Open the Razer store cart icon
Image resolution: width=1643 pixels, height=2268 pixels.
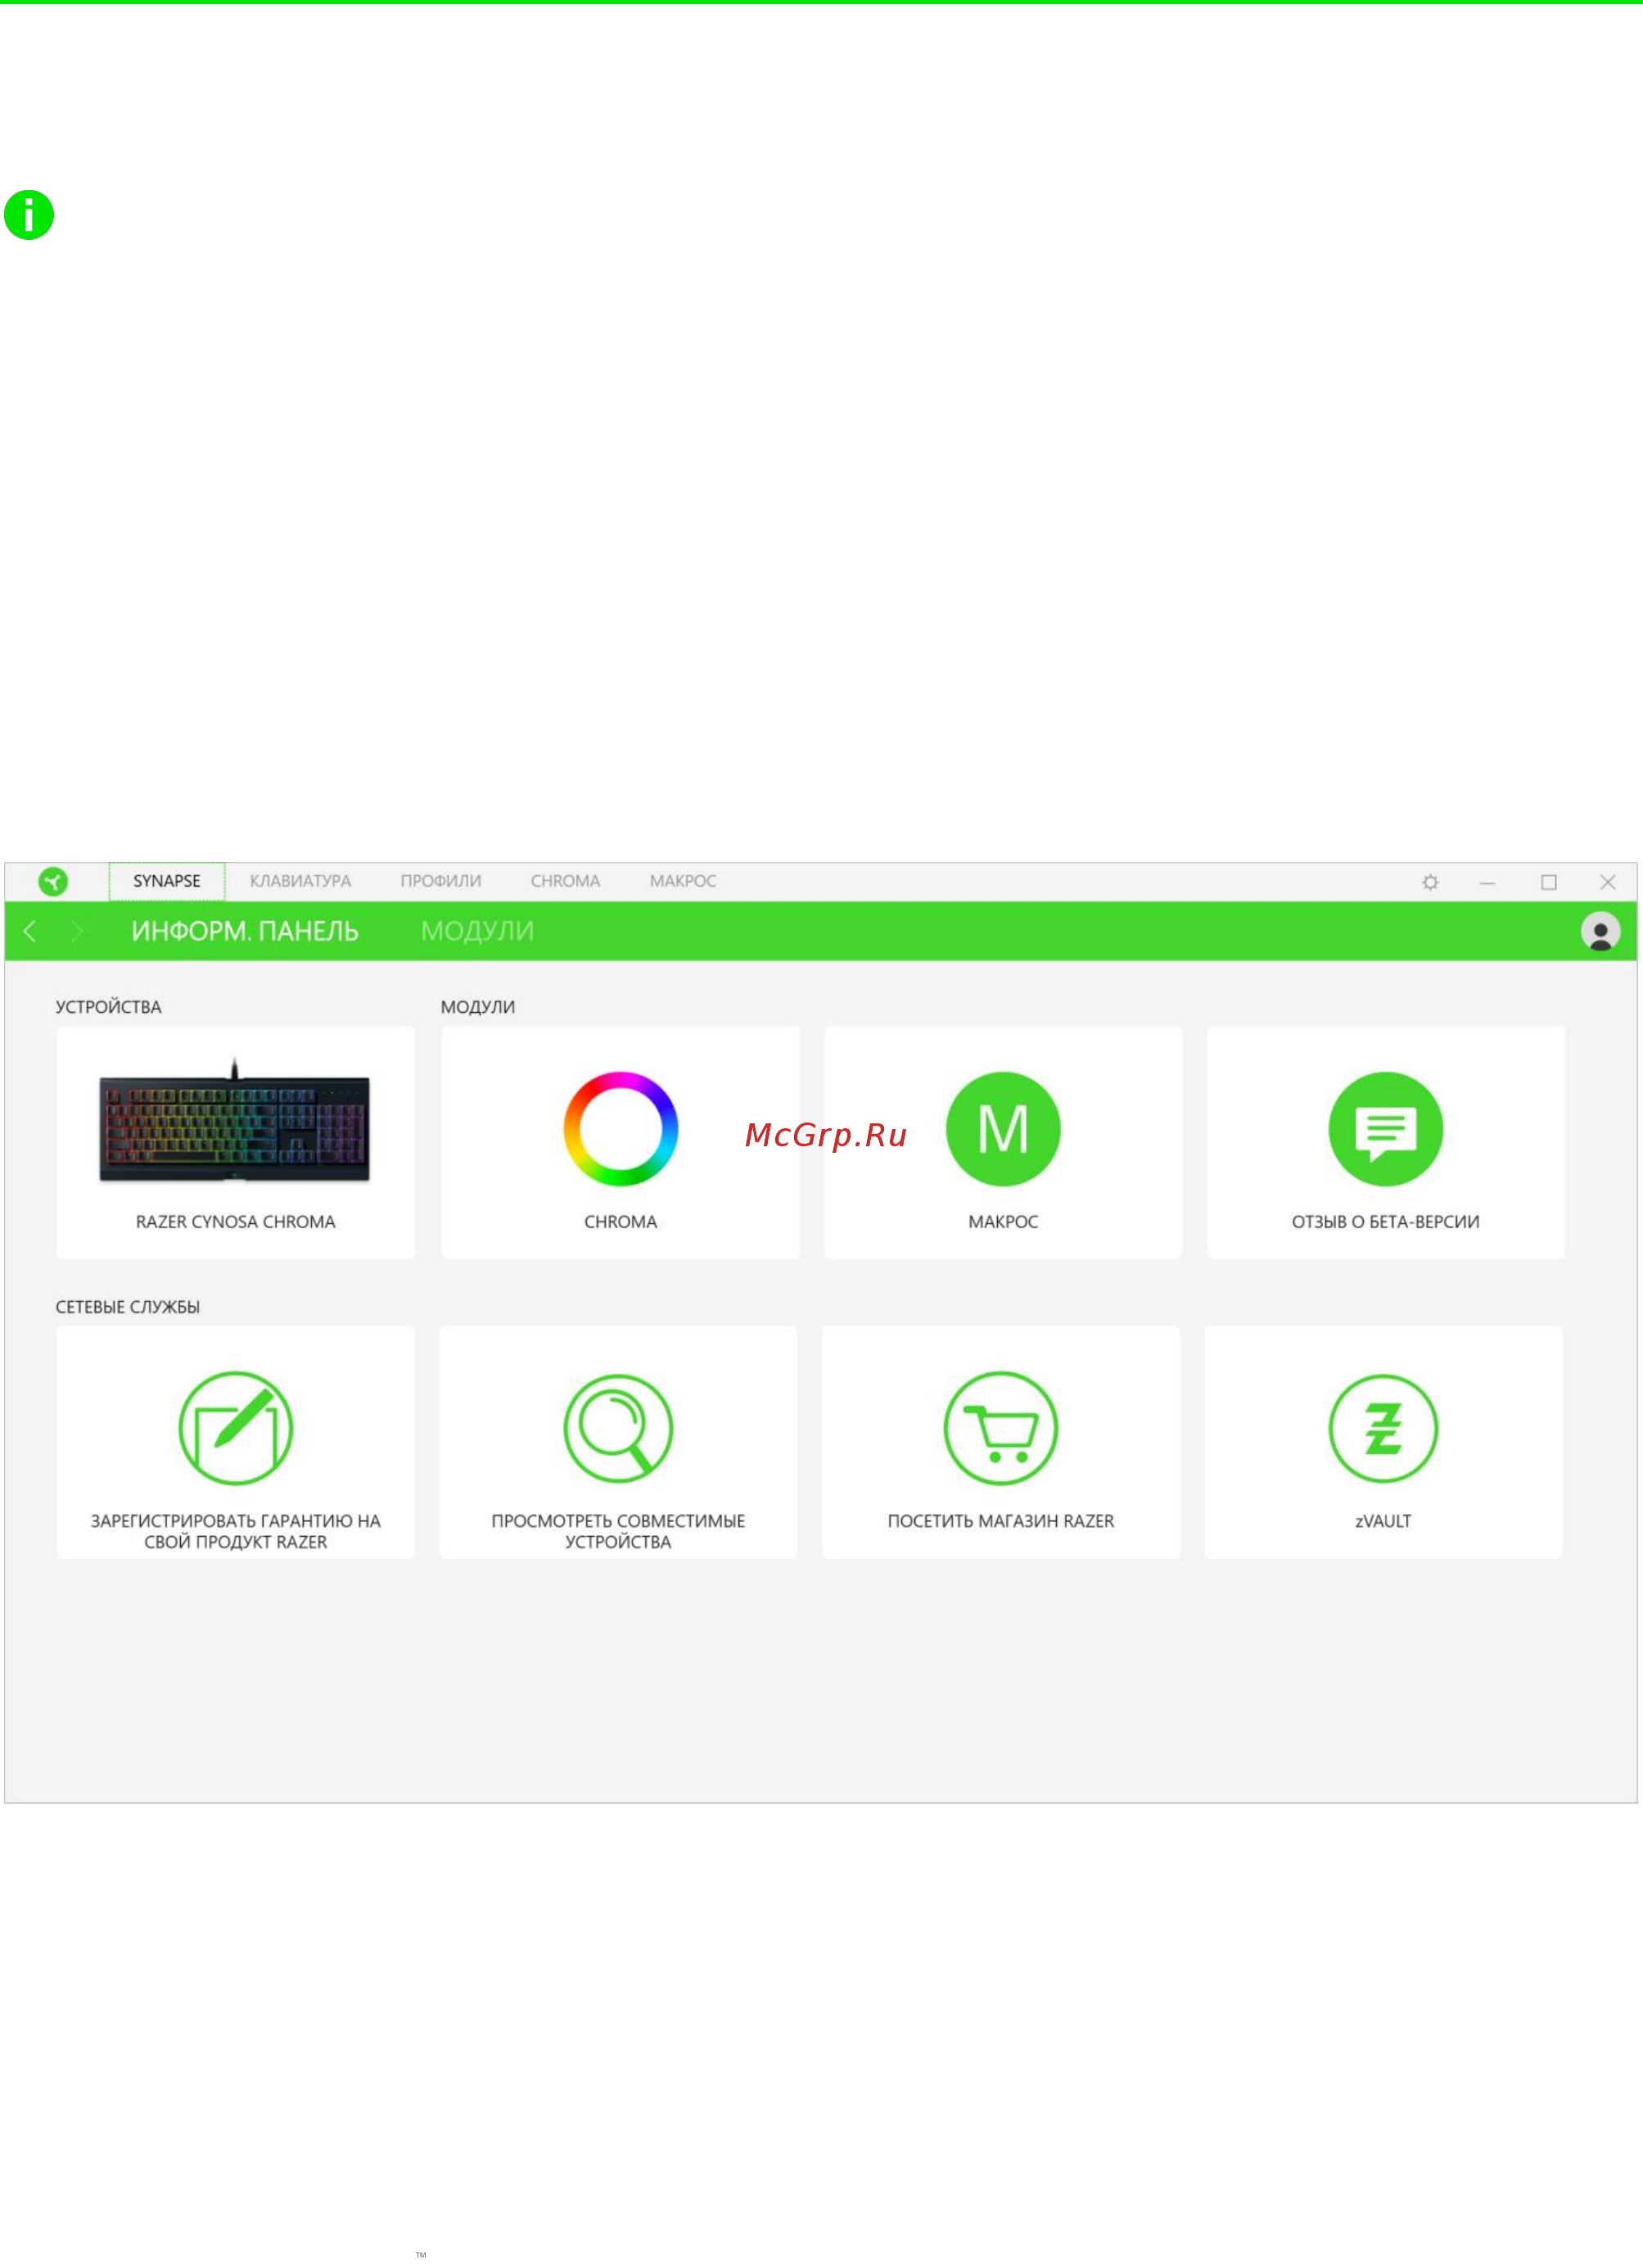point(1001,1428)
